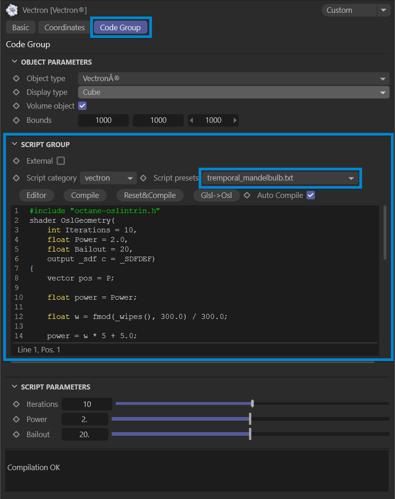The width and height of the screenshot is (395, 499).
Task: Click the diamond icon beside Script presets
Action: pos(144,178)
